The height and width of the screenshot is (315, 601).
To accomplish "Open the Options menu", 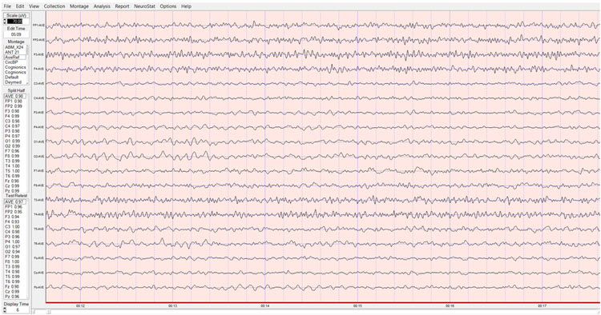I will pos(168,6).
